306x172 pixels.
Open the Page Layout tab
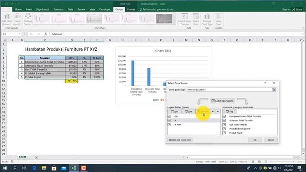43,9
